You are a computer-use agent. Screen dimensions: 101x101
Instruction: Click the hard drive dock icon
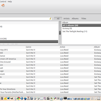[99, 98]
